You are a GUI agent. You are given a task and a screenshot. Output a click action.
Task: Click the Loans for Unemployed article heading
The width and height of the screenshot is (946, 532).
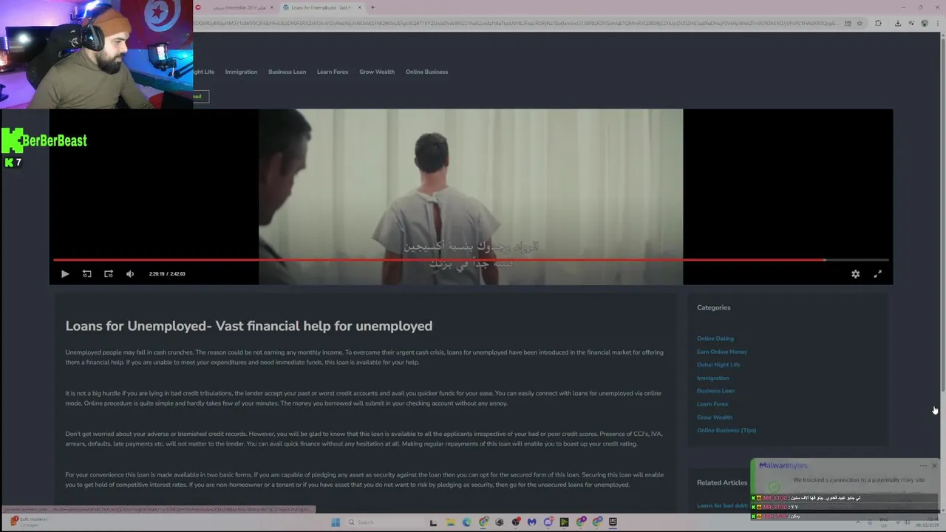(249, 326)
